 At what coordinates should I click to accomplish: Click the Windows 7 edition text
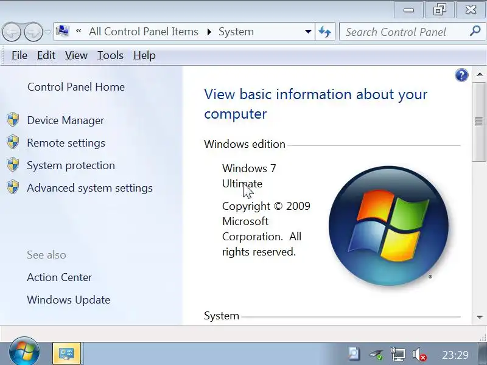(249, 169)
